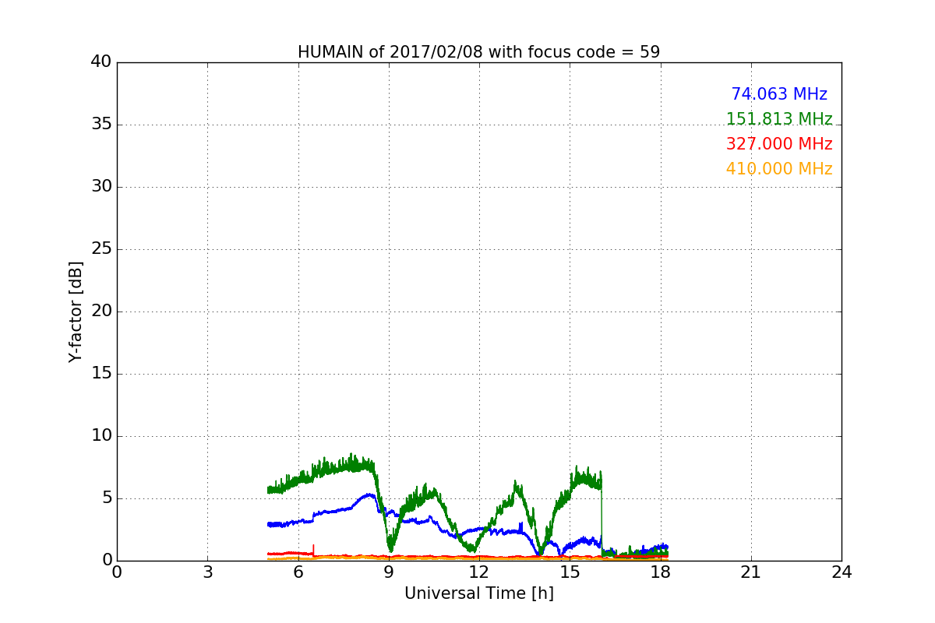This screenshot has height=623, width=935.
Task: Click the y-axis tick label 10
Action: tap(101, 436)
